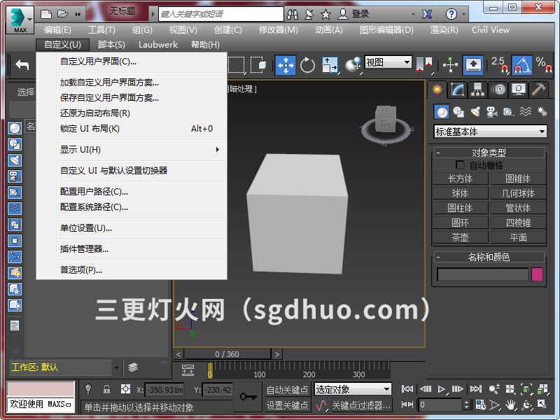The image size is (560, 420).
Task: Open the 标准基本体 dropdown
Action: click(x=491, y=132)
